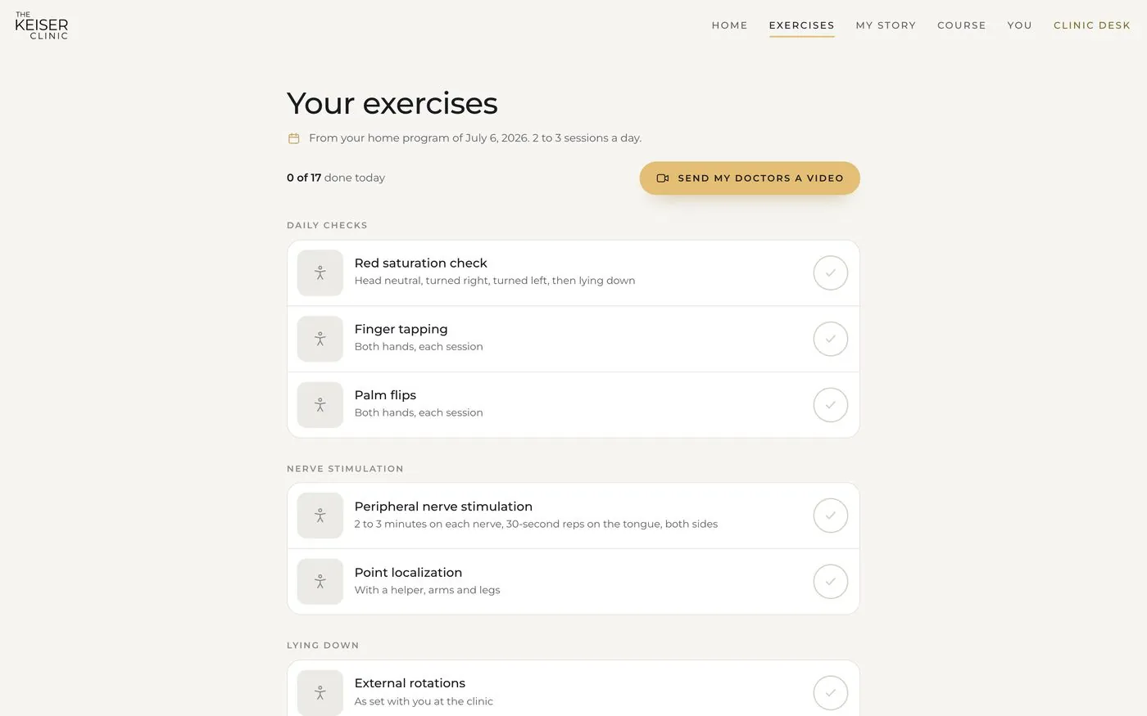Open the Peripheral nerve stimulation figure icon

(320, 516)
